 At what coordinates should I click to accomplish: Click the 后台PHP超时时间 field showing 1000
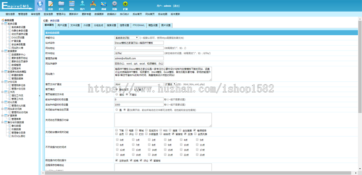tap(139, 105)
